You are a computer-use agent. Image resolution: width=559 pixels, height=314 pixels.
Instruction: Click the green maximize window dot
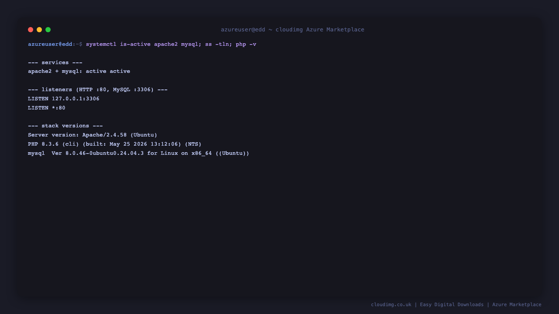(48, 30)
